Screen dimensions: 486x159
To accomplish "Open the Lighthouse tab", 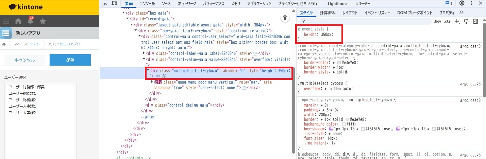I will 338,3.
